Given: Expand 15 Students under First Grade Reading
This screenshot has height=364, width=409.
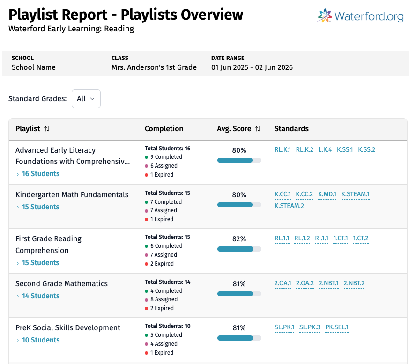Looking at the screenshot, I should click(x=40, y=263).
